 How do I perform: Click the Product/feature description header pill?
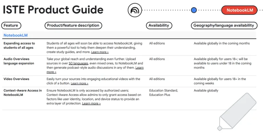(x=73, y=26)
